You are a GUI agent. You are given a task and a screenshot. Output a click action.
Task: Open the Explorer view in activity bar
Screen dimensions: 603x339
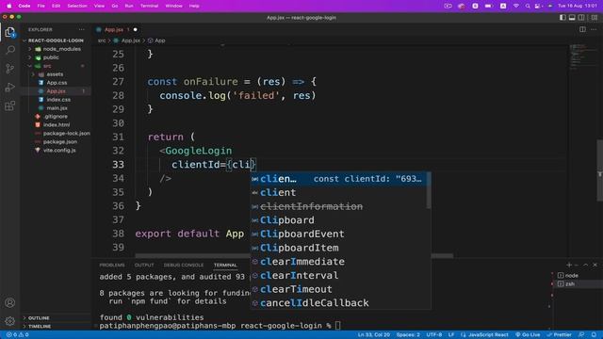10,32
